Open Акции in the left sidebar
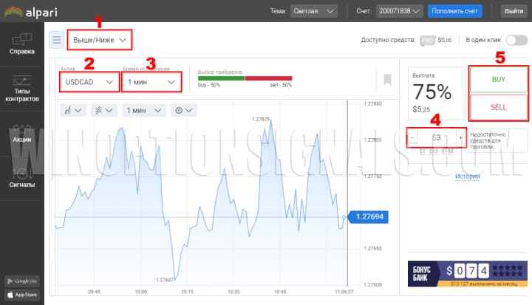 point(22,132)
